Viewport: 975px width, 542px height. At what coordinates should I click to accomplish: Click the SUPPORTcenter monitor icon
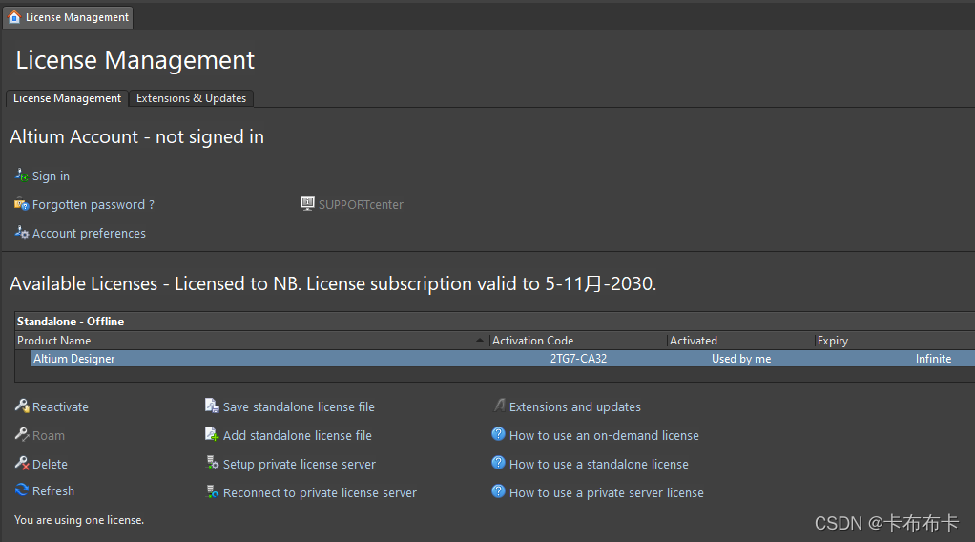pyautogui.click(x=307, y=203)
